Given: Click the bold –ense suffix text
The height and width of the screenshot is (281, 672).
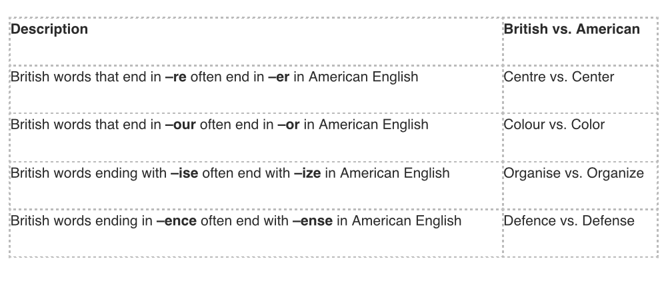Looking at the screenshot, I should tap(312, 221).
